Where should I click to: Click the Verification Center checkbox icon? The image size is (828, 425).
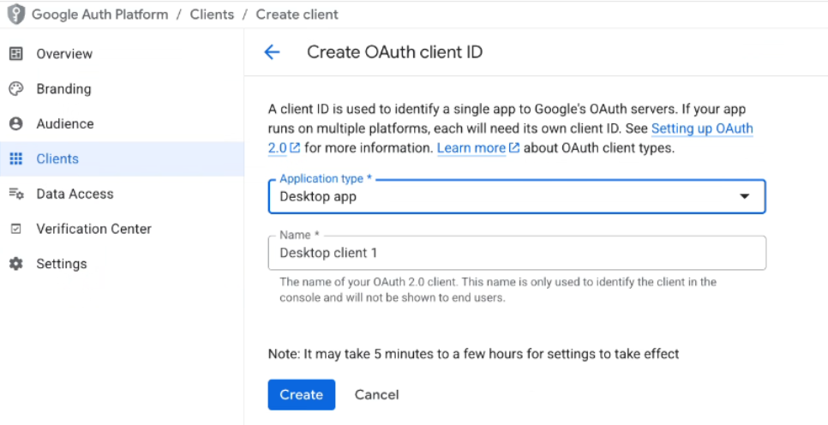tap(15, 229)
